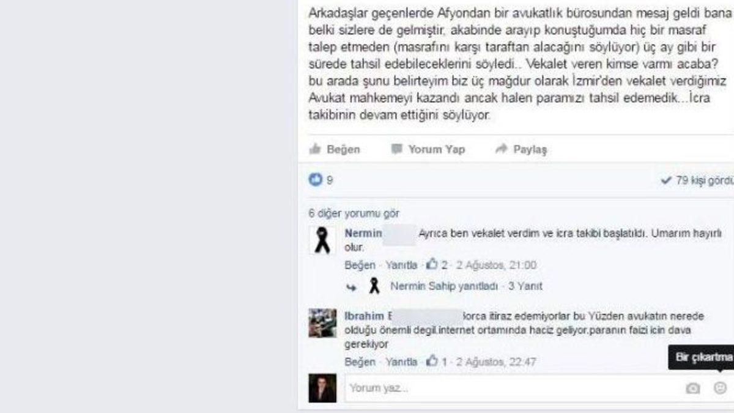Viewport: 734px width, 413px height.
Task: Open the emoji smiley icon in comment box
Action: (720, 387)
